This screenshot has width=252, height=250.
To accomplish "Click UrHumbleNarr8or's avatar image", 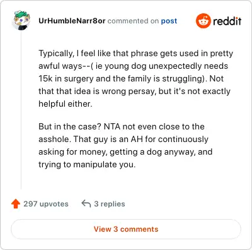I will coord(21,20).
